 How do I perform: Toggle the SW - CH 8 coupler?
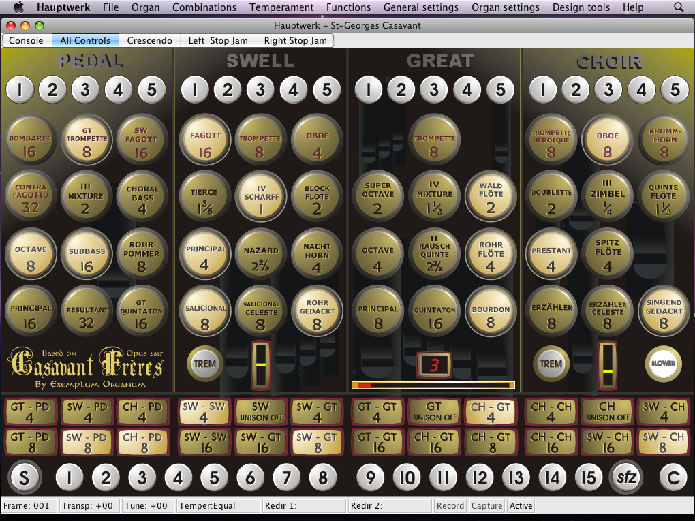pyautogui.click(x=663, y=442)
